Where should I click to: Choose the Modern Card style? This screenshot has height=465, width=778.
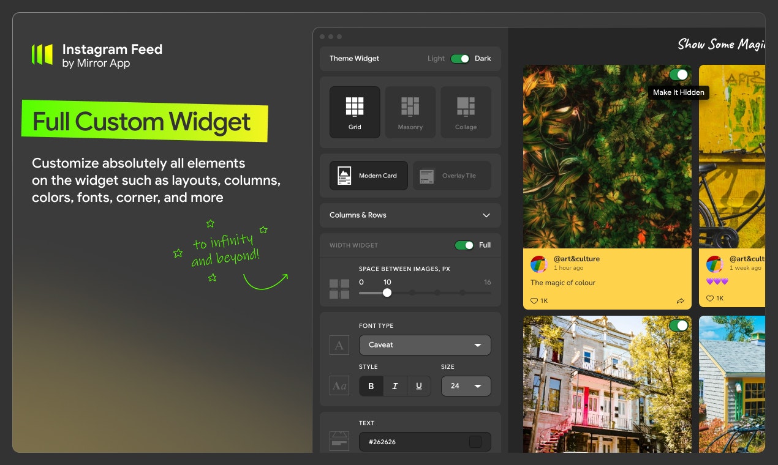coord(369,176)
